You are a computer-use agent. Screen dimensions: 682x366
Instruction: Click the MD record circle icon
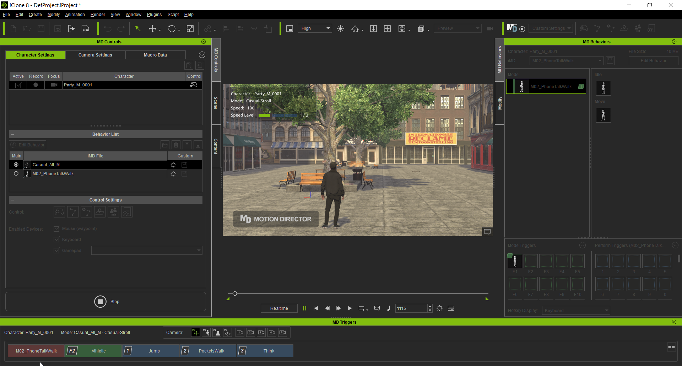click(522, 29)
